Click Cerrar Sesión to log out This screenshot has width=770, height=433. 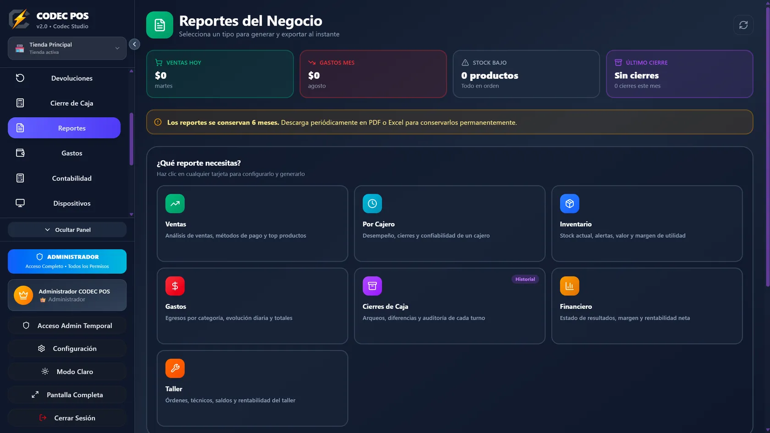coord(67,418)
